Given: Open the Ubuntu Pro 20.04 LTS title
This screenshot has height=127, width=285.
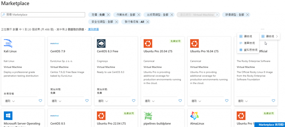Looking at the screenshot, I should [158, 51].
